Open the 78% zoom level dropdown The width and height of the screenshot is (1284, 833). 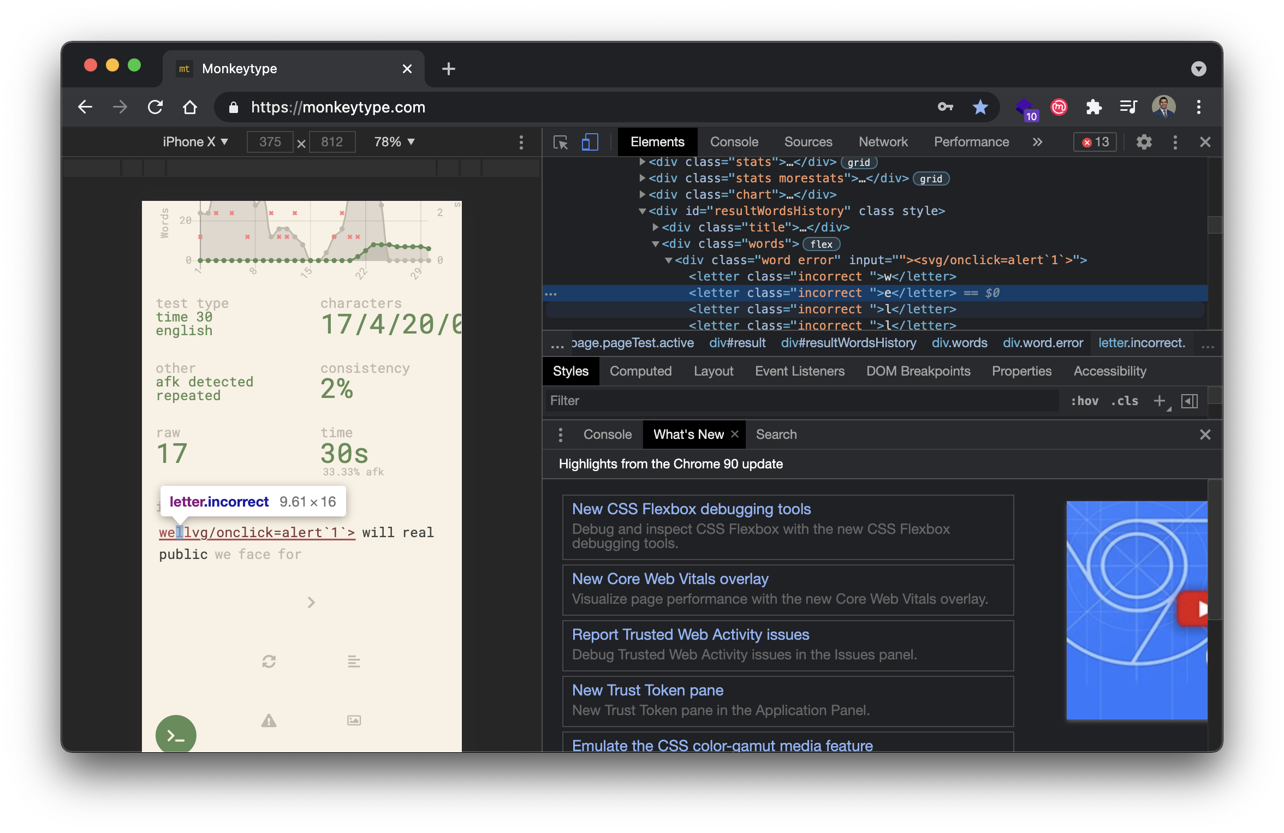(393, 141)
